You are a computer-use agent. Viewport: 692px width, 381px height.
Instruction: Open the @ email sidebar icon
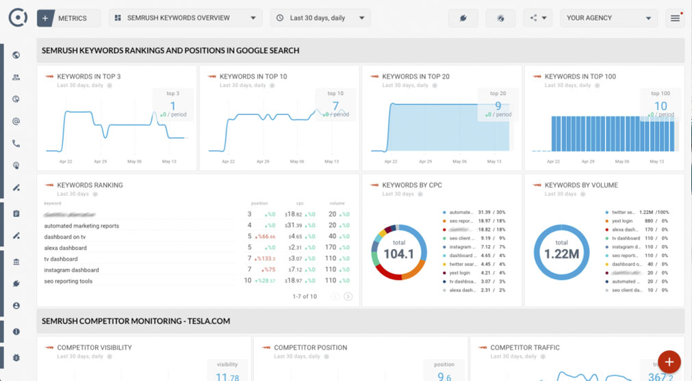coord(16,121)
